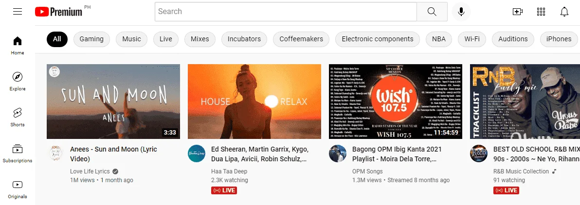The height and width of the screenshot is (205, 580).
Task: Click verified checkmark beside Love Life Lyrics
Action: (x=115, y=171)
